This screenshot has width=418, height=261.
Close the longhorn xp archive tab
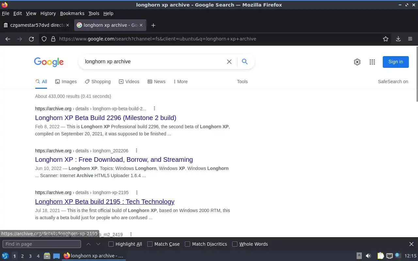click(141, 25)
